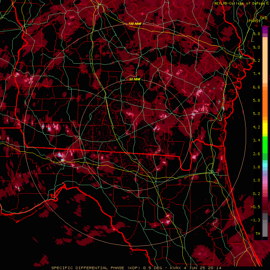Screen dimensions: 270x270
Task: Click the "9.8" scale value
Action: pos(256,34)
